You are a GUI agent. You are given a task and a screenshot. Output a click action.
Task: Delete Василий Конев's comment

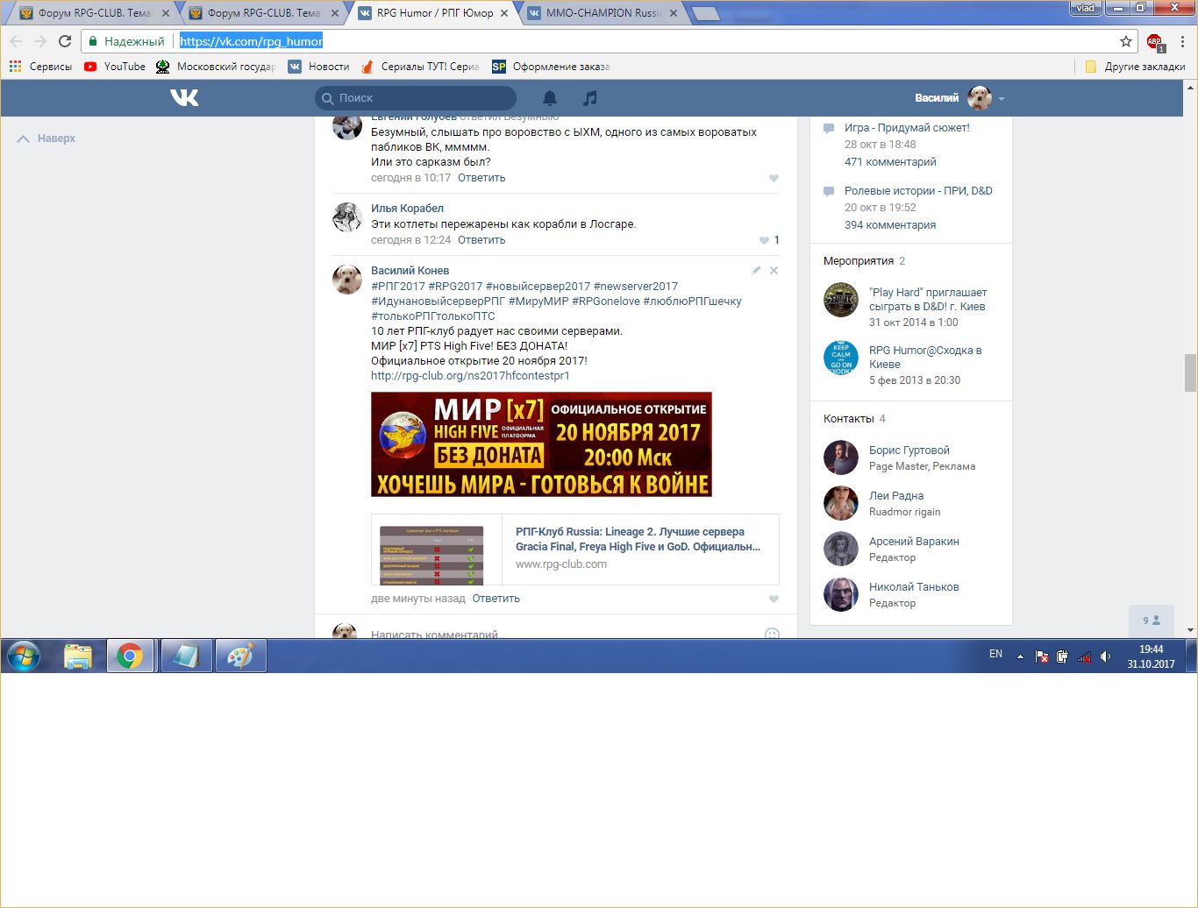click(x=774, y=270)
